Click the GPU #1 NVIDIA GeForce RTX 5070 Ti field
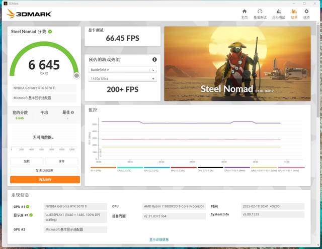322x249 pixels. pyautogui.click(x=75, y=206)
